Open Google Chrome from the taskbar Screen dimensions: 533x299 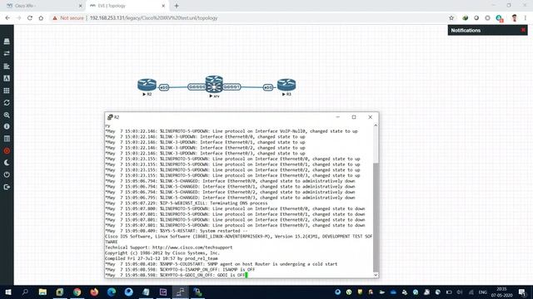pos(77,292)
